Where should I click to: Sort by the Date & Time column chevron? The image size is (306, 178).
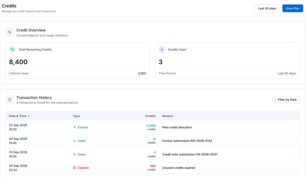29,116
